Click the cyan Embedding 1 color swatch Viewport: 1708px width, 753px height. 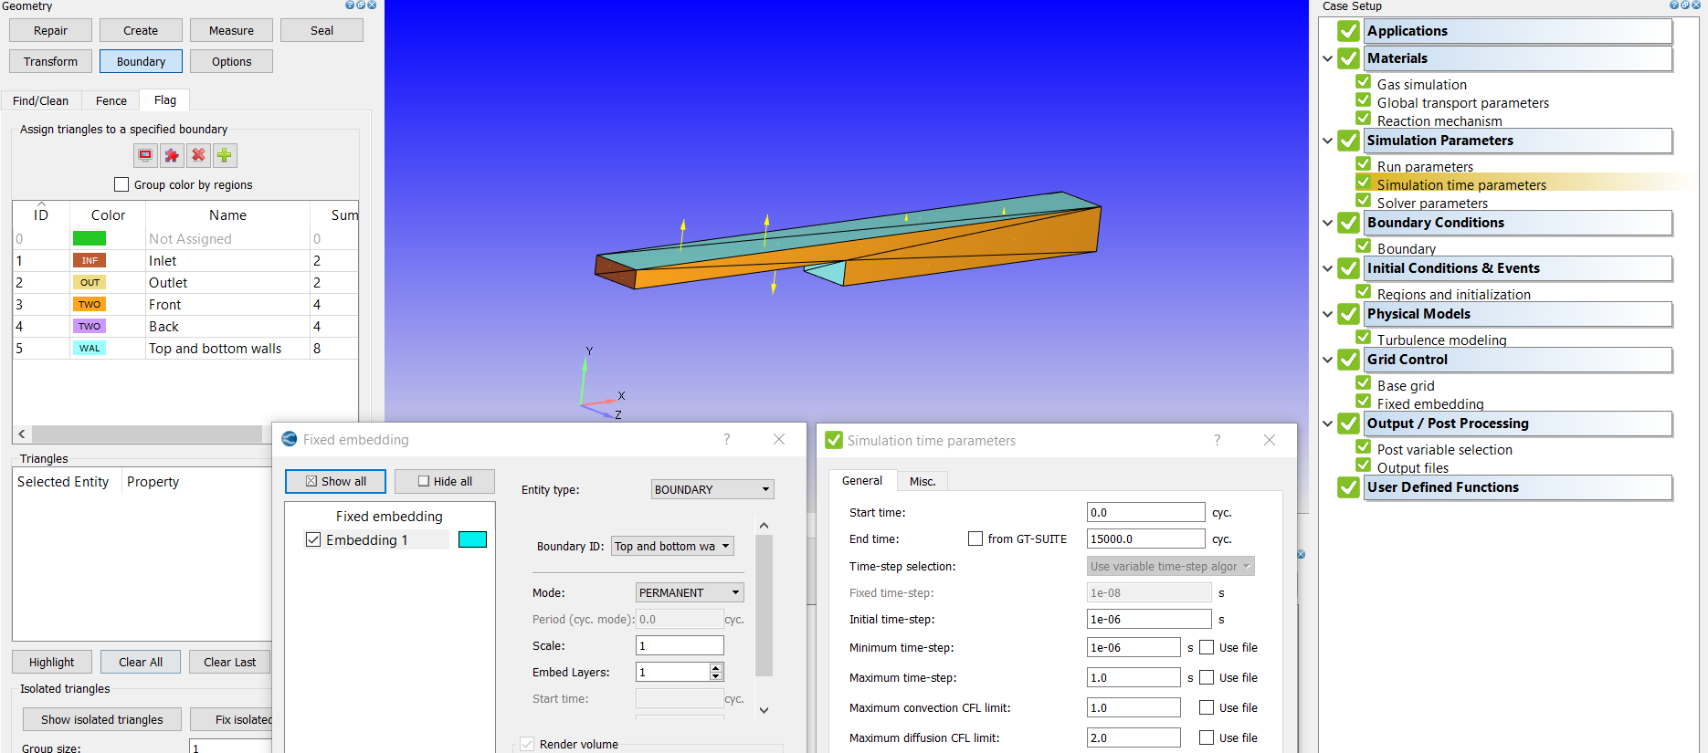[x=472, y=539]
